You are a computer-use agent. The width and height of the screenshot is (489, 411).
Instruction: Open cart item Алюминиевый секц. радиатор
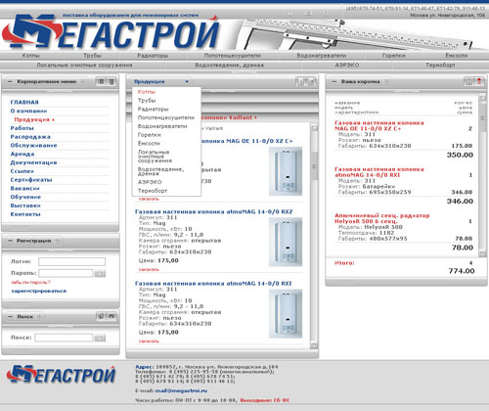coord(382,218)
